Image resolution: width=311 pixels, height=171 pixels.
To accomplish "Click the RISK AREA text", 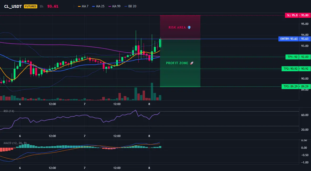I will tap(177, 27).
